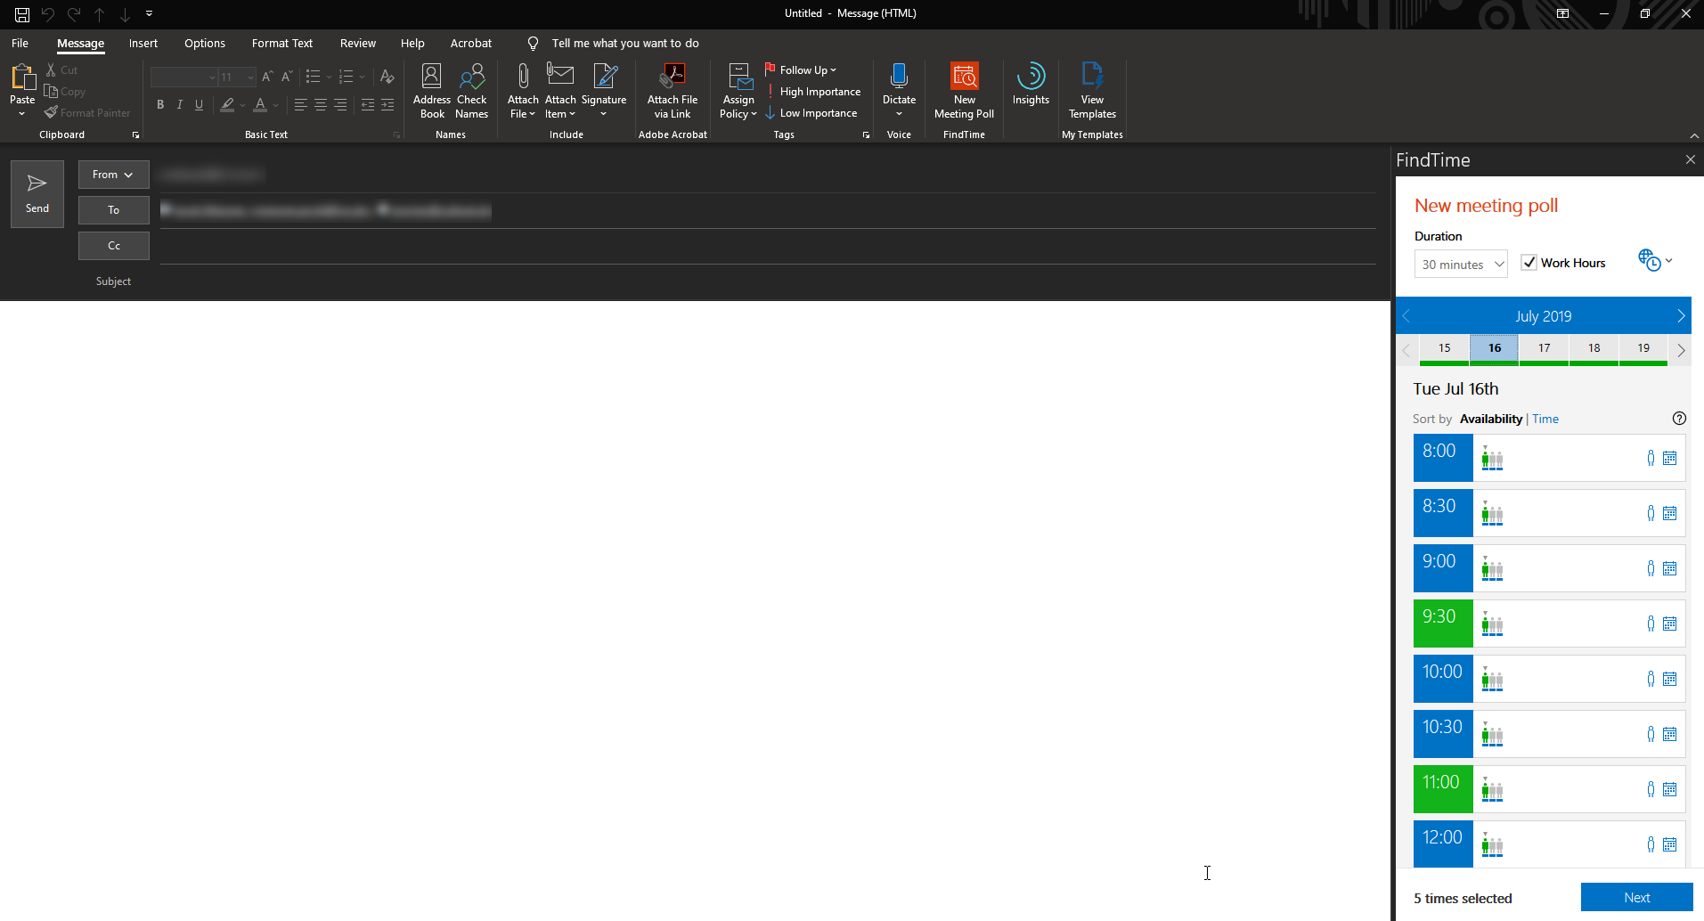Open the font color dropdown arrow
Viewport: 1704px width, 921px height.
click(x=276, y=105)
